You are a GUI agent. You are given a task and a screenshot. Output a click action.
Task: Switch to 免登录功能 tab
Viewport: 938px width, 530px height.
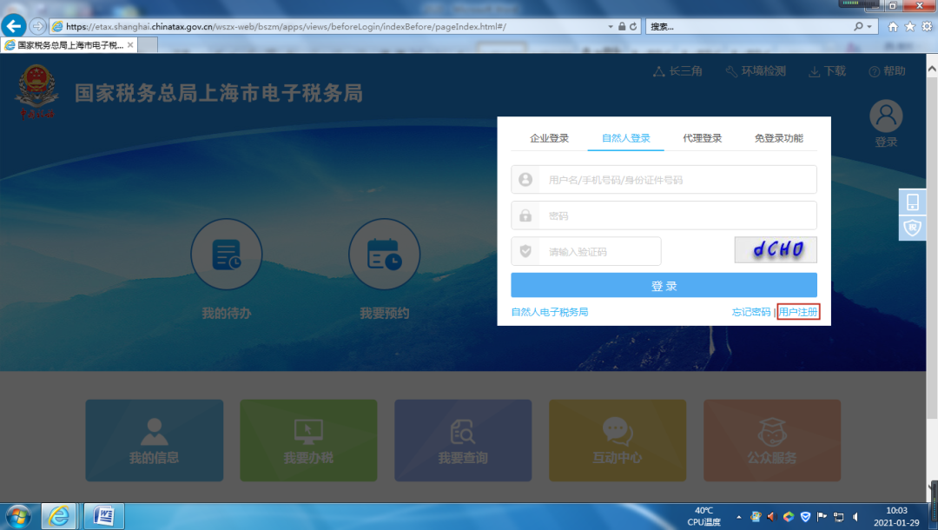778,138
